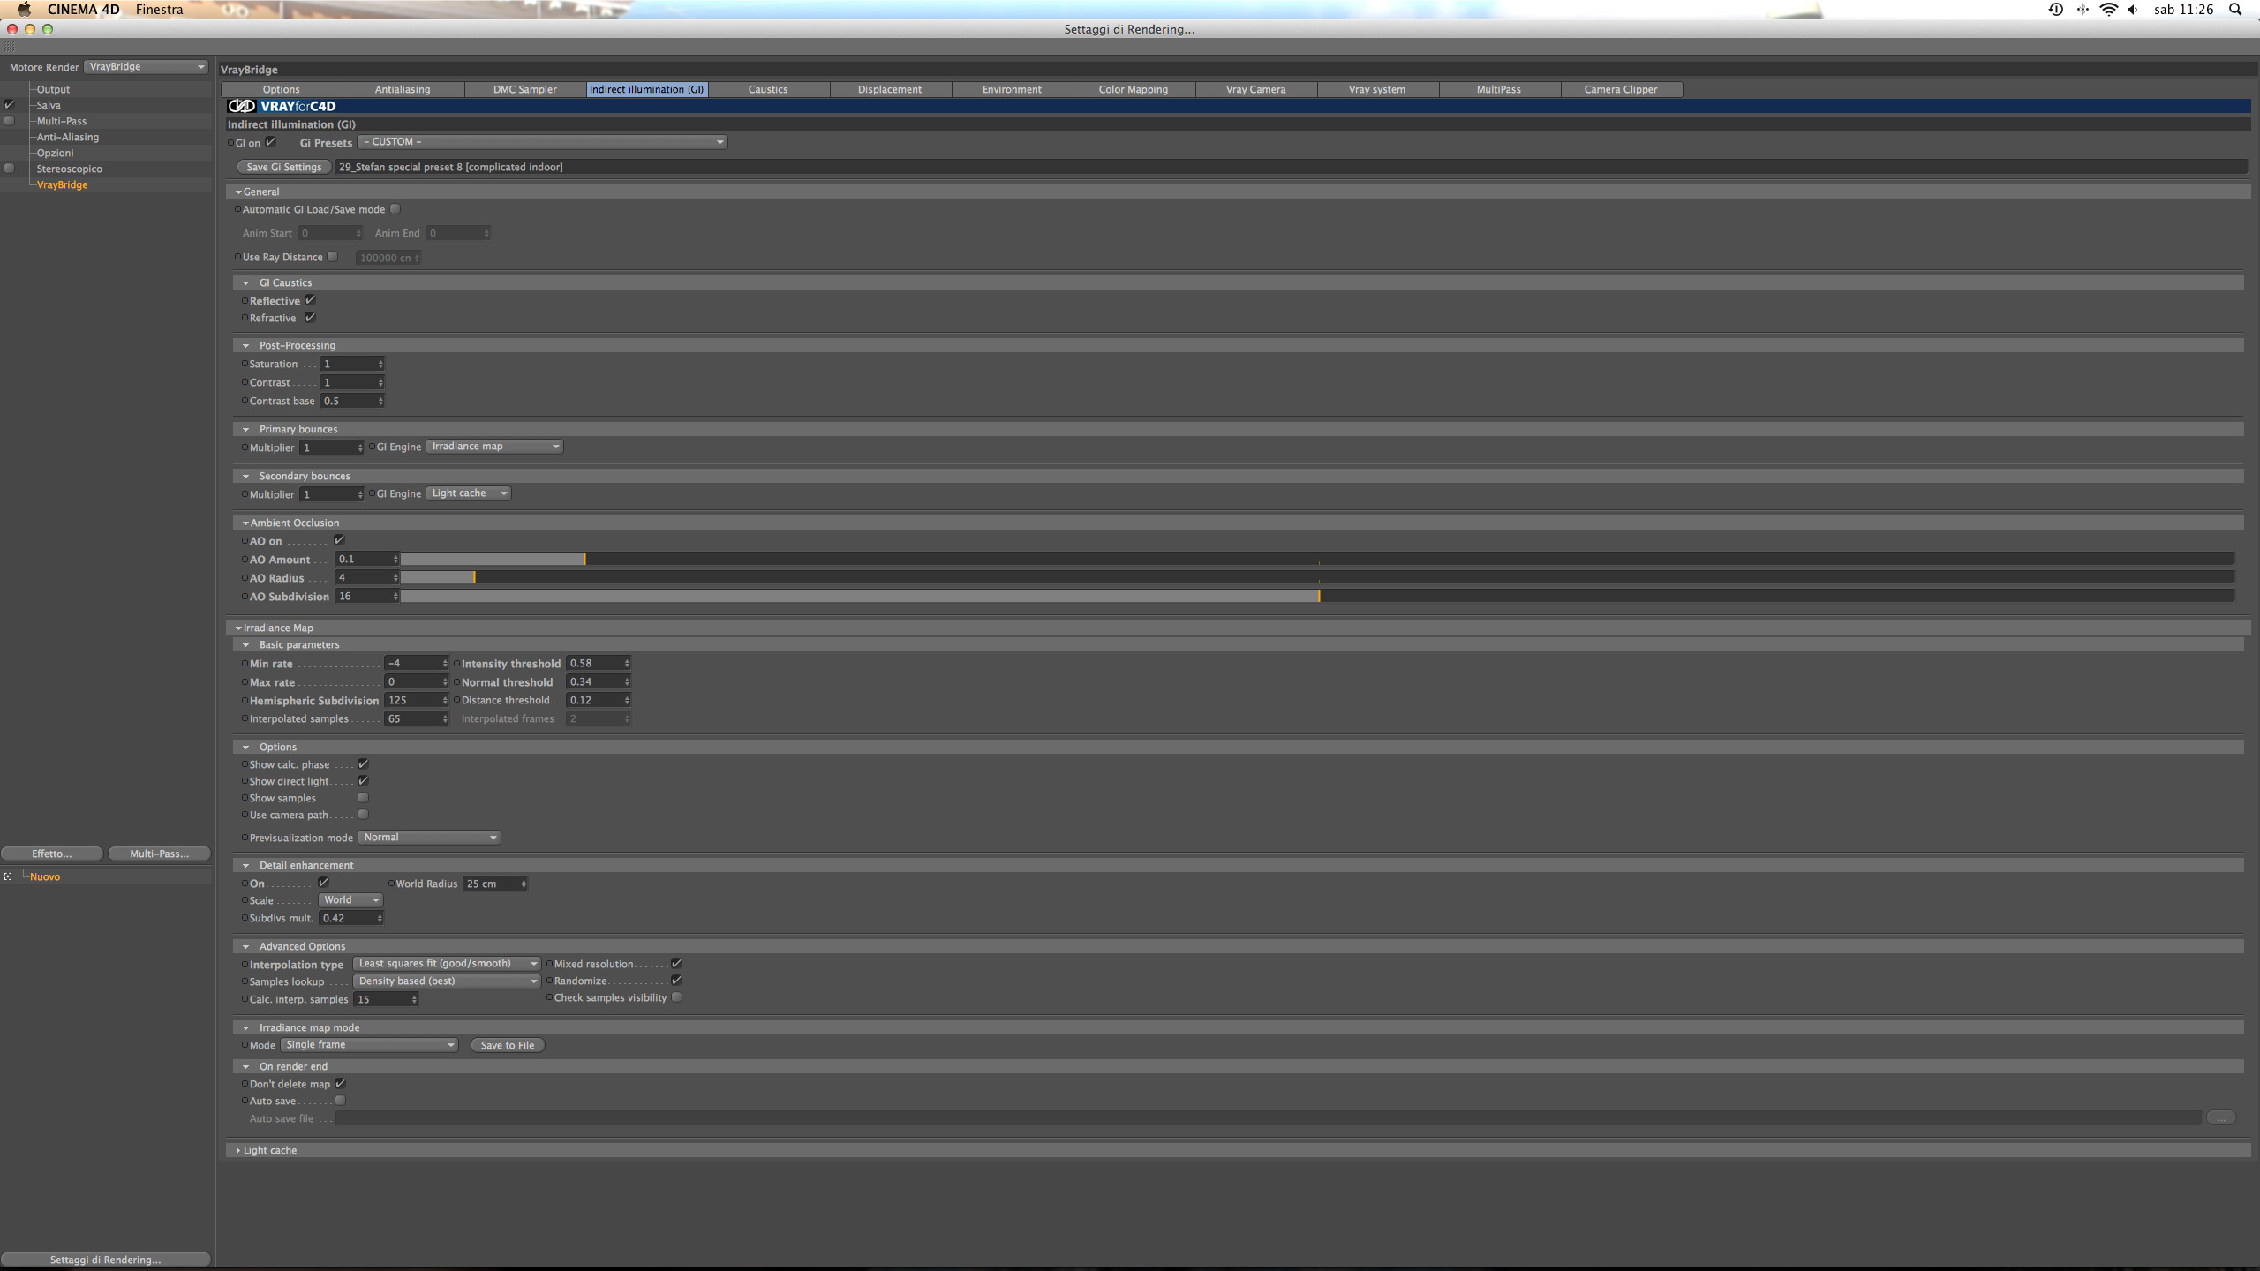2260x1271 pixels.
Task: Click the Save GI Settings button
Action: click(283, 167)
